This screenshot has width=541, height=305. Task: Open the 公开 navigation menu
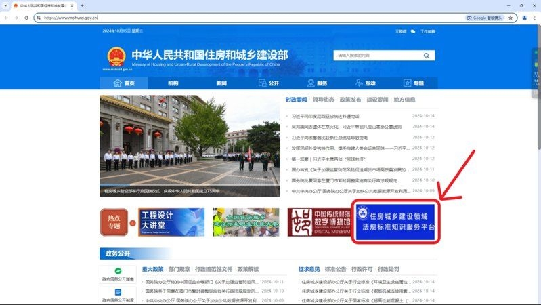[269, 83]
